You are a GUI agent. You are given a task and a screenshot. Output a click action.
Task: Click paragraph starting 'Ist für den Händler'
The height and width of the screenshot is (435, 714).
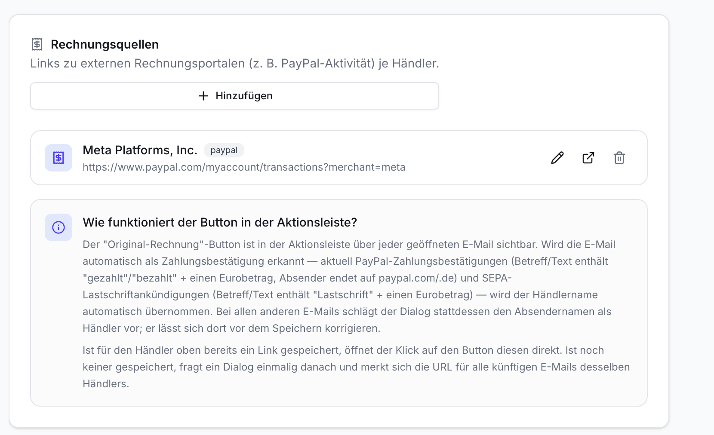pyautogui.click(x=356, y=367)
